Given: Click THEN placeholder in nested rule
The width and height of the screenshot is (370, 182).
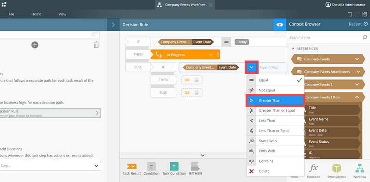Looking at the screenshot, I should click(192, 80).
